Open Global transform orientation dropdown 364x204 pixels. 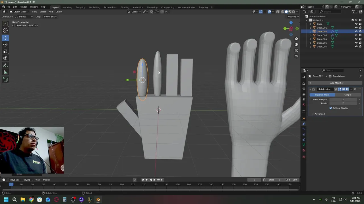point(135,12)
